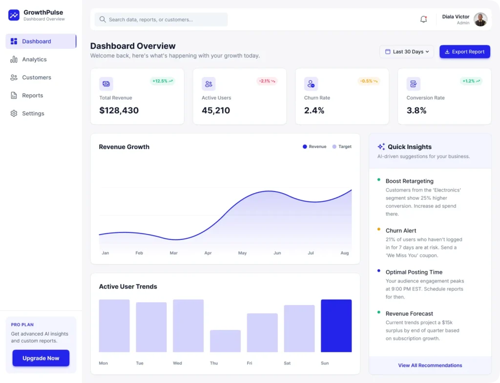Click the Upgrade Now button
This screenshot has height=383, width=500.
41,358
